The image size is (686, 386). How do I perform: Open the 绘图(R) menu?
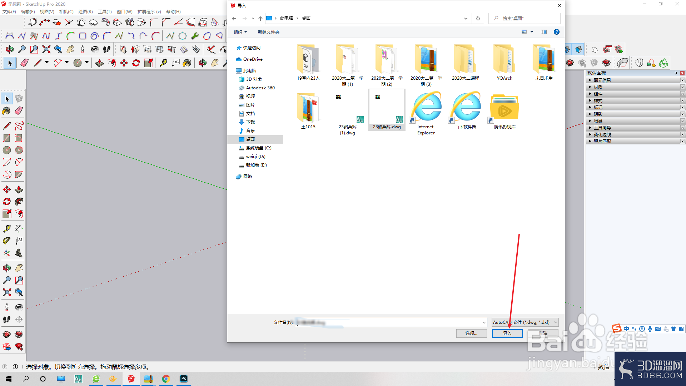click(x=85, y=12)
